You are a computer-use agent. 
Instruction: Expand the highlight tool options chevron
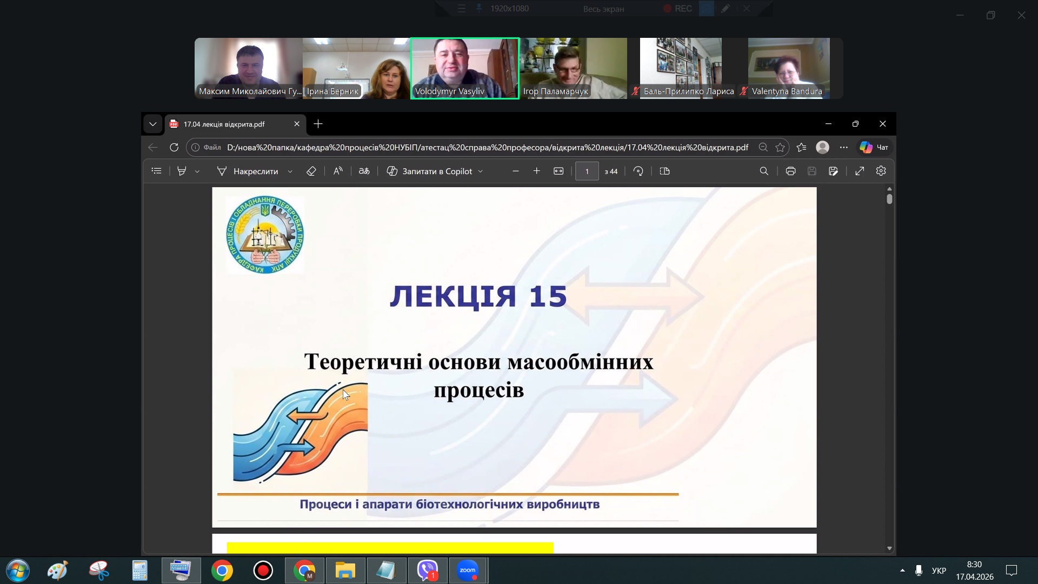tap(197, 171)
